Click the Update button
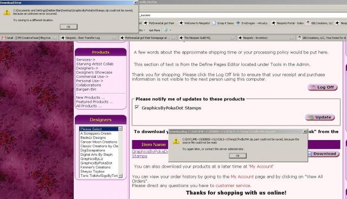Viewport: 347px width, 199px height. [x=320, y=117]
